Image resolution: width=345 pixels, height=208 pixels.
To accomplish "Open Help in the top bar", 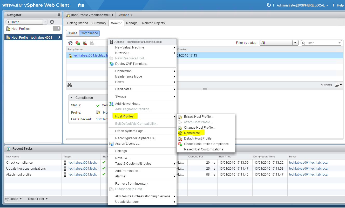I will pyautogui.click(x=340, y=5).
